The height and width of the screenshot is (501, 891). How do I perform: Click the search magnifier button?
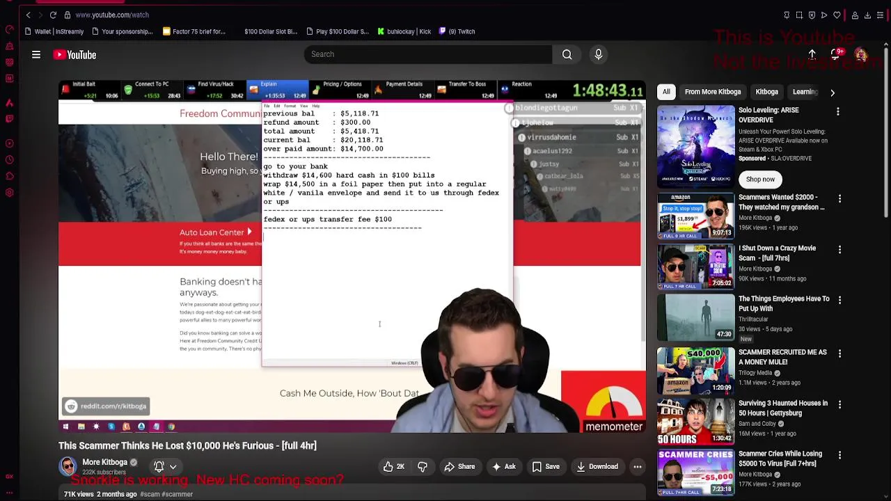point(567,54)
